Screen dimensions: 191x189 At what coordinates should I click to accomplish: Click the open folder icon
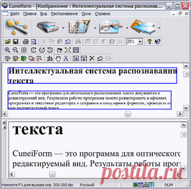(x=7, y=42)
